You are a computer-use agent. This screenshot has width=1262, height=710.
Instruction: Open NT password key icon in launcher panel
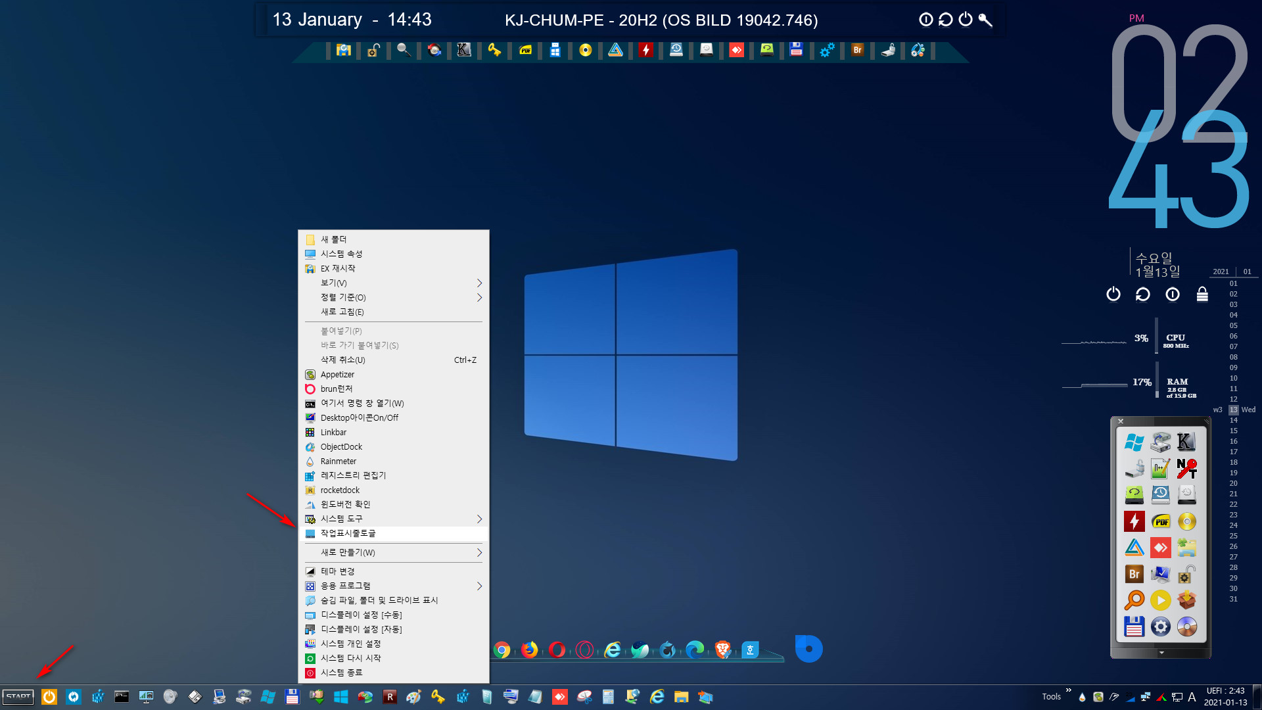[1186, 469]
